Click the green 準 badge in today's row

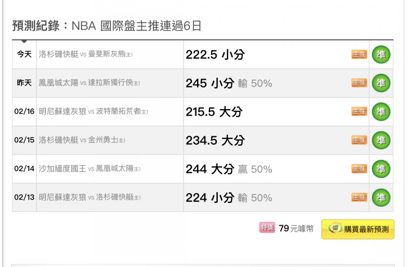click(381, 54)
